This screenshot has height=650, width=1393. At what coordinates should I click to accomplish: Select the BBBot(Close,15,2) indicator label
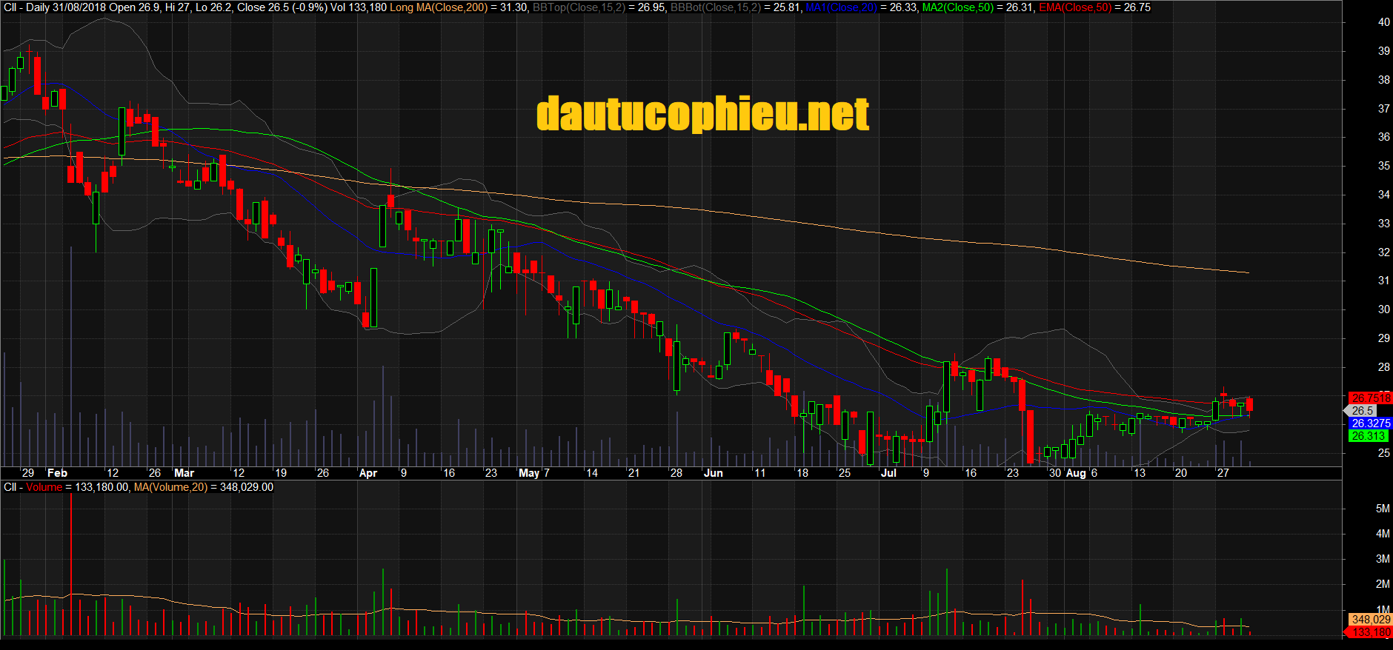(716, 7)
